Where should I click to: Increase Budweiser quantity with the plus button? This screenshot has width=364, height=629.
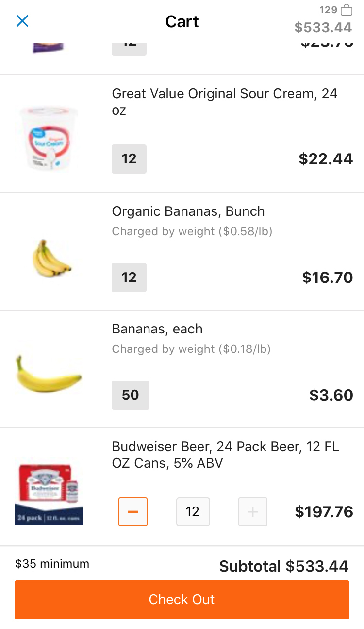click(253, 512)
